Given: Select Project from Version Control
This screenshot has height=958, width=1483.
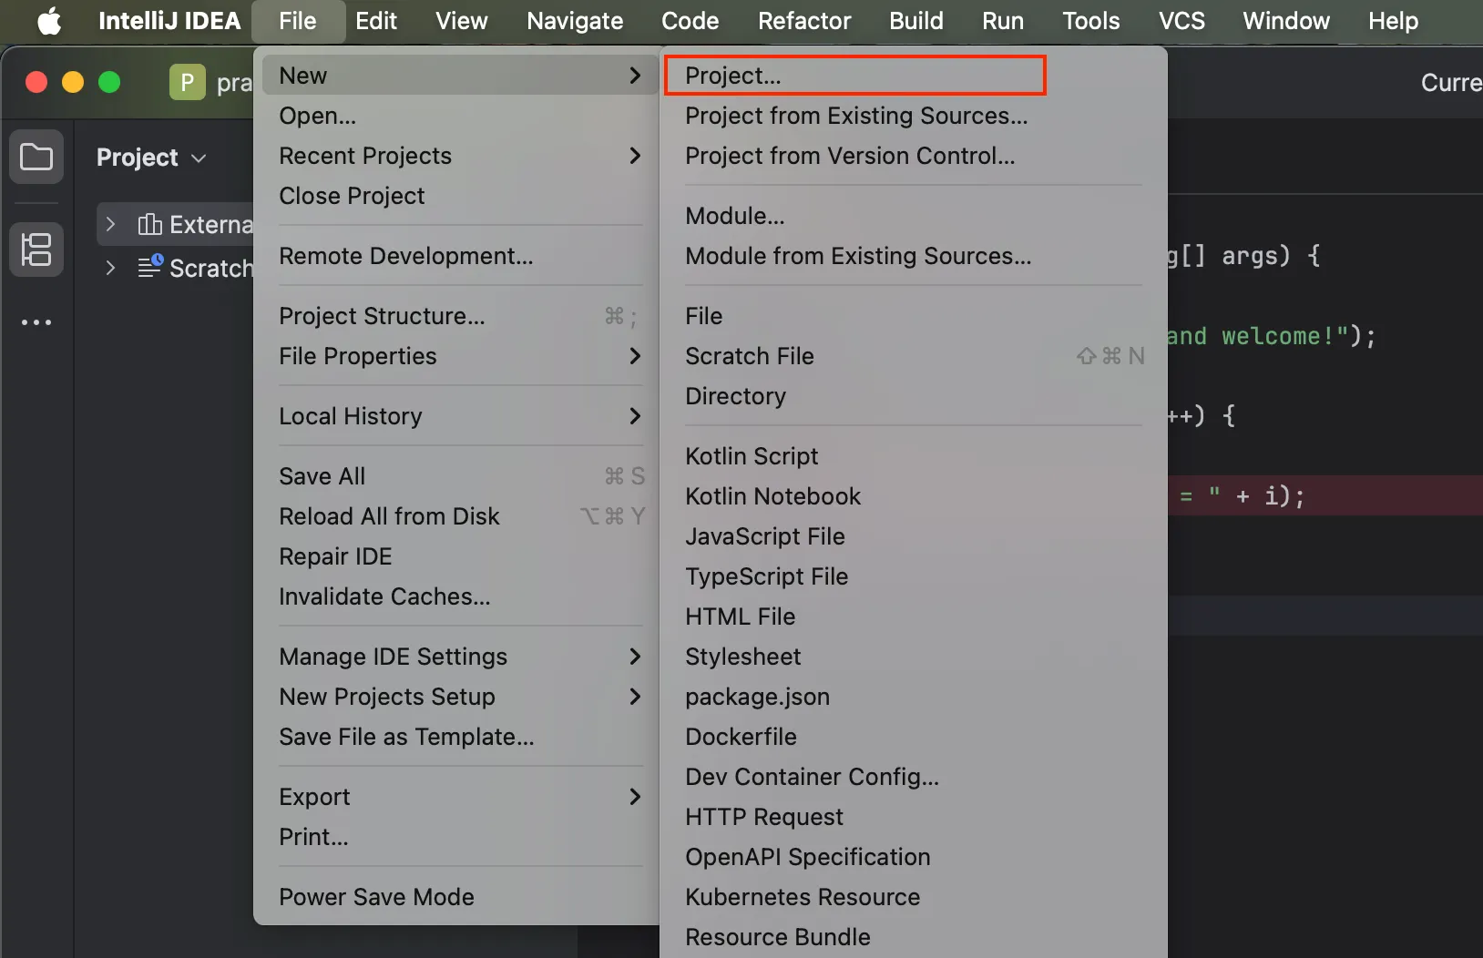Looking at the screenshot, I should [849, 156].
